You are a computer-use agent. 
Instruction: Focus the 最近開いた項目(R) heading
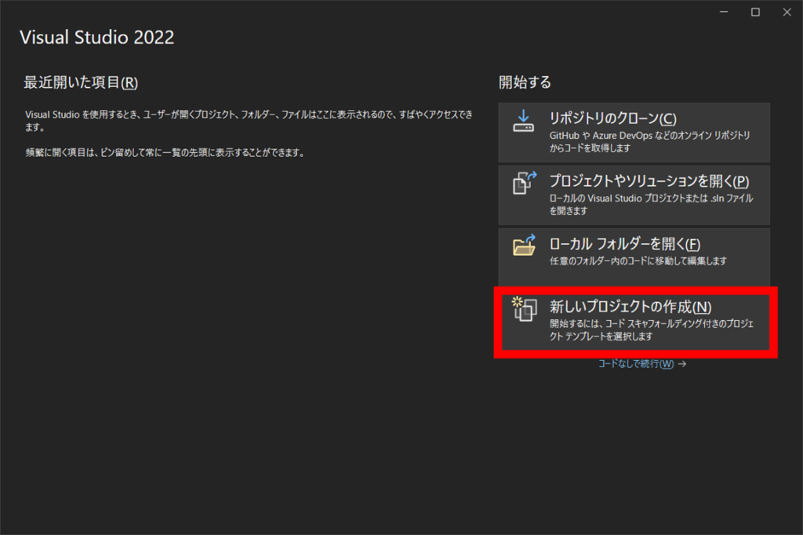pos(81,82)
